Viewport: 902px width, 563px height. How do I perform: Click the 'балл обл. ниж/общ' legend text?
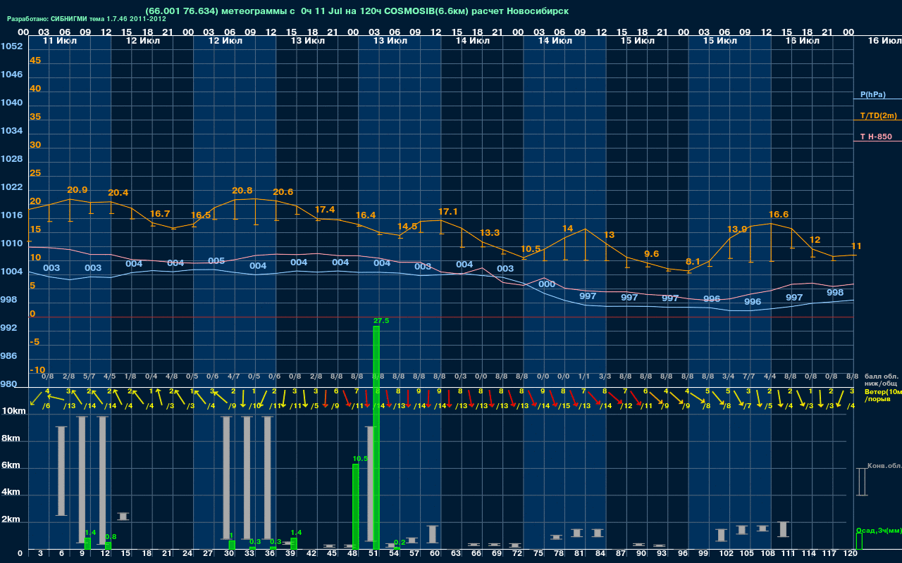[881, 380]
